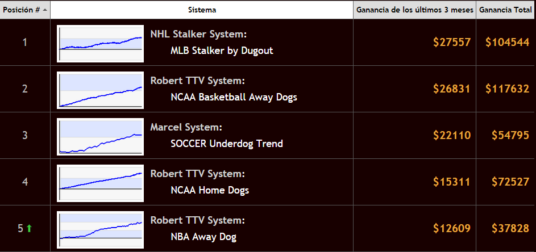Click the Sistema column header
Image resolution: width=536 pixels, height=252 pixels.
point(202,10)
